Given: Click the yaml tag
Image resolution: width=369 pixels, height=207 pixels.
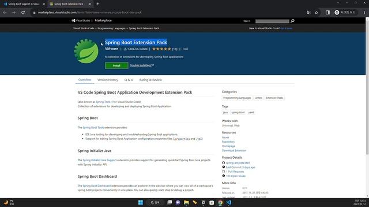Looking at the screenshot, I should point(251,113).
